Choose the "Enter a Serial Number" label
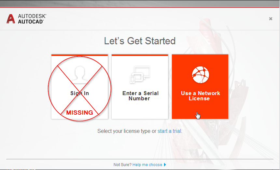Image resolution: width=280 pixels, height=170 pixels. coord(140,96)
